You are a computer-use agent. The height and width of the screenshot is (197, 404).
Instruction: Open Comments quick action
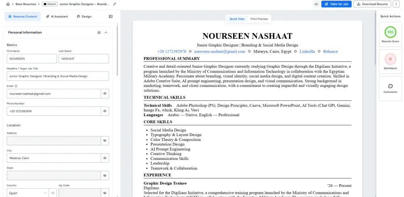click(390, 88)
